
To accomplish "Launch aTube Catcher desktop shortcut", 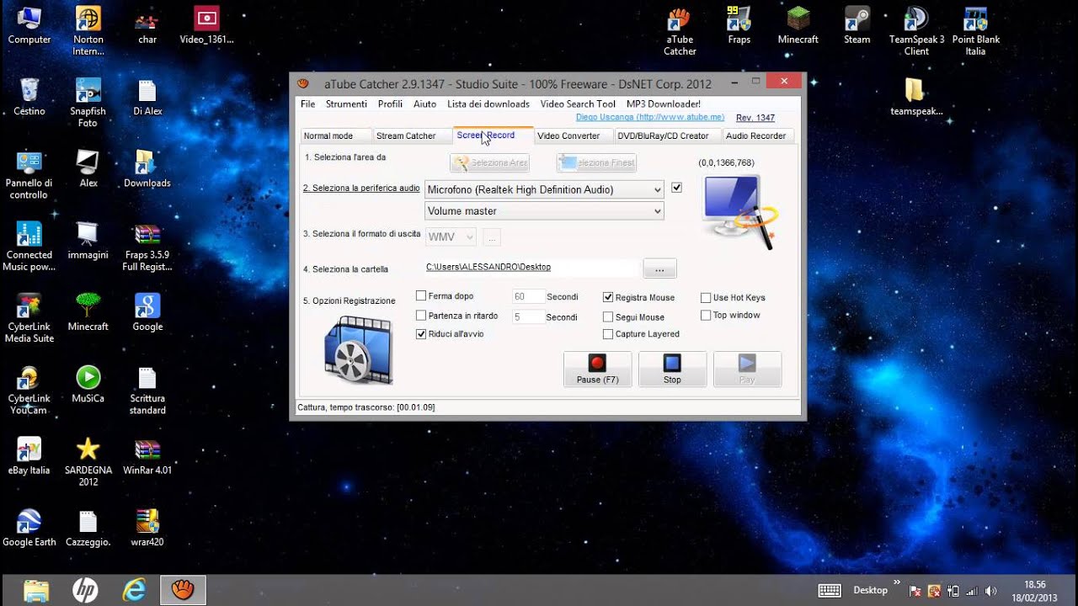I will 680,31.
